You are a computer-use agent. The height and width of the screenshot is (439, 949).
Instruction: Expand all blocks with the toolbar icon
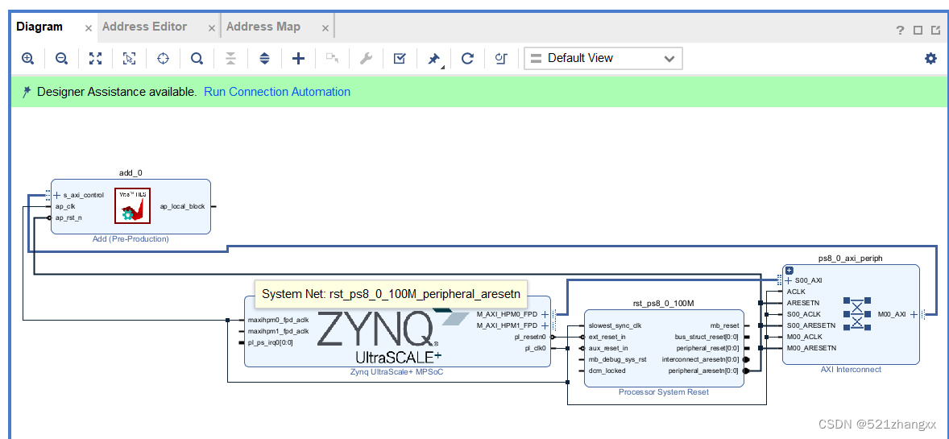(264, 59)
